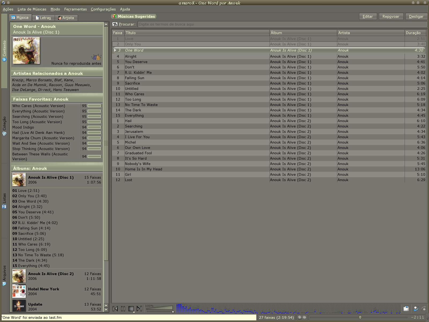Open the Arquivos sidebar tab
Viewport: 429px width, 322px height.
tap(4, 276)
